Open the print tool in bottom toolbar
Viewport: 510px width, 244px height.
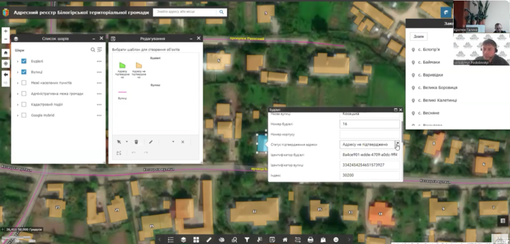(310, 240)
